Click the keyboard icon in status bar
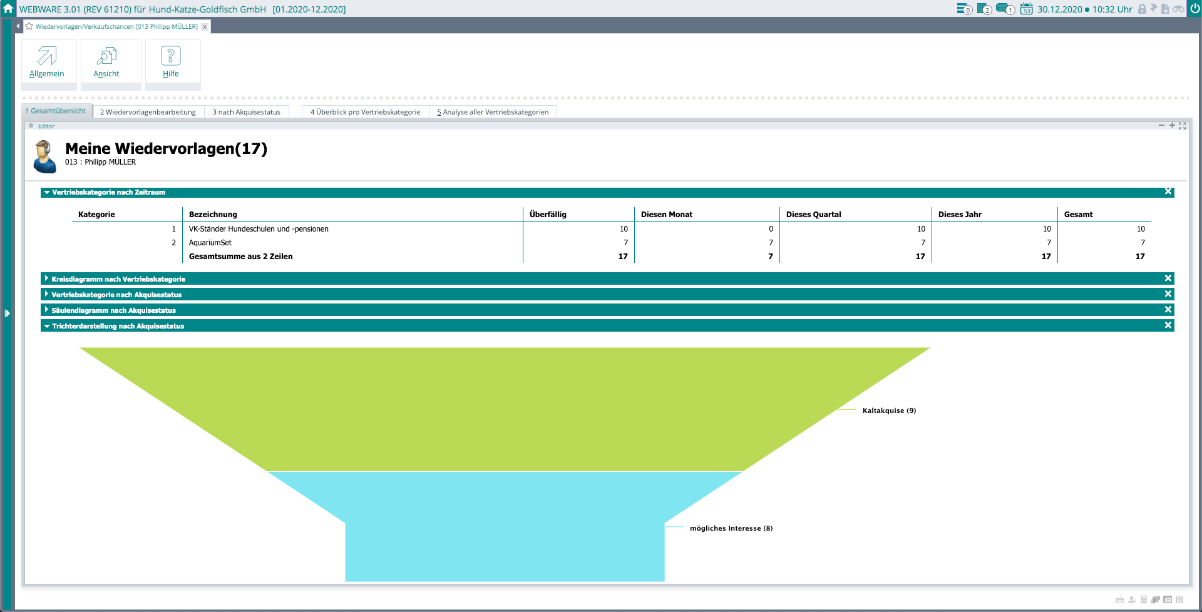 [1120, 599]
